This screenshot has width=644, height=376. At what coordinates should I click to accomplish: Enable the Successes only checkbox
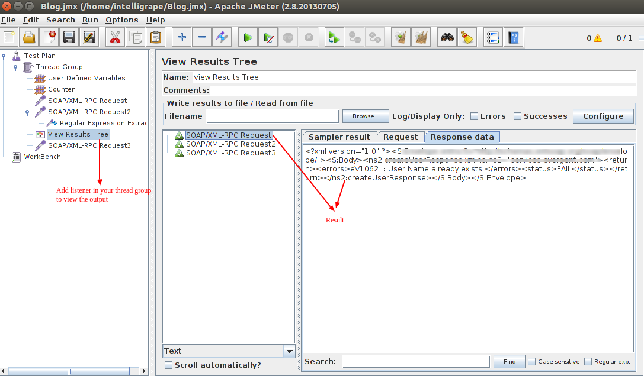(517, 116)
